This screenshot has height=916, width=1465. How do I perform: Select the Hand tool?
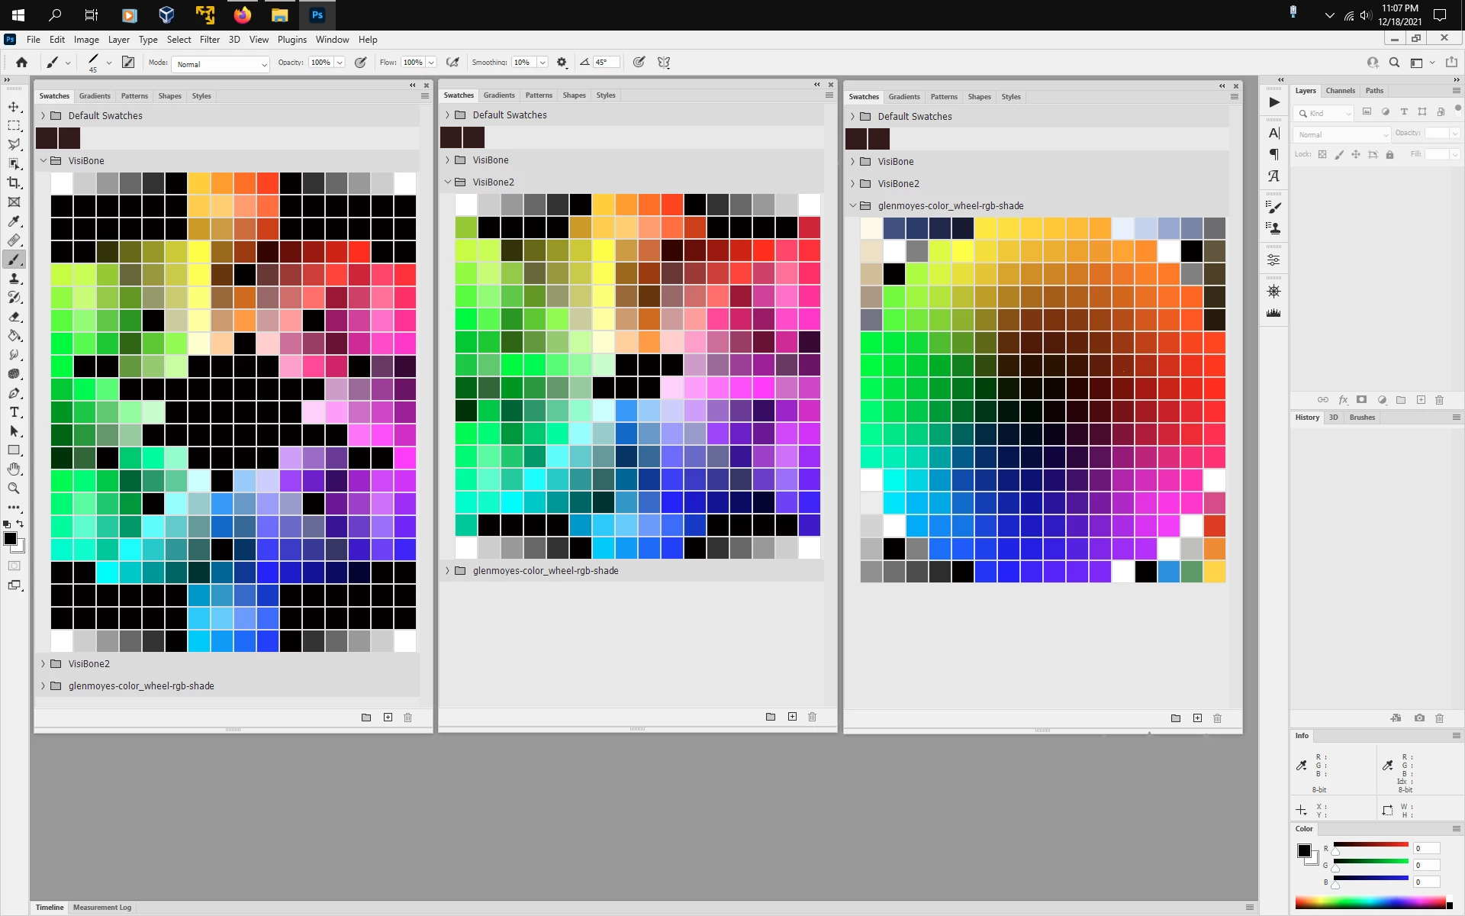pyautogui.click(x=14, y=469)
